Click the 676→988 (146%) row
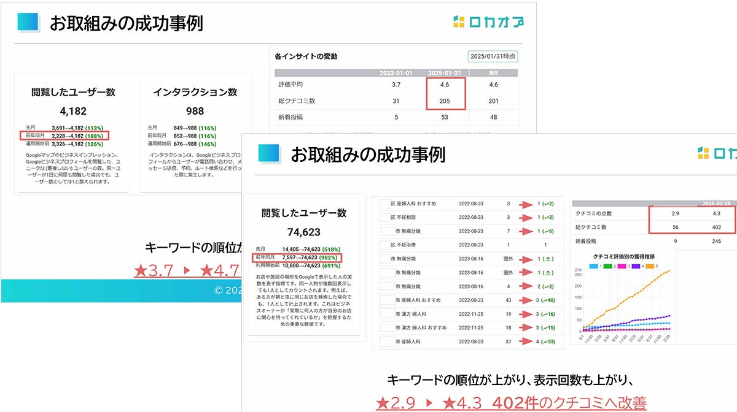This screenshot has height=412, width=737. tap(184, 143)
